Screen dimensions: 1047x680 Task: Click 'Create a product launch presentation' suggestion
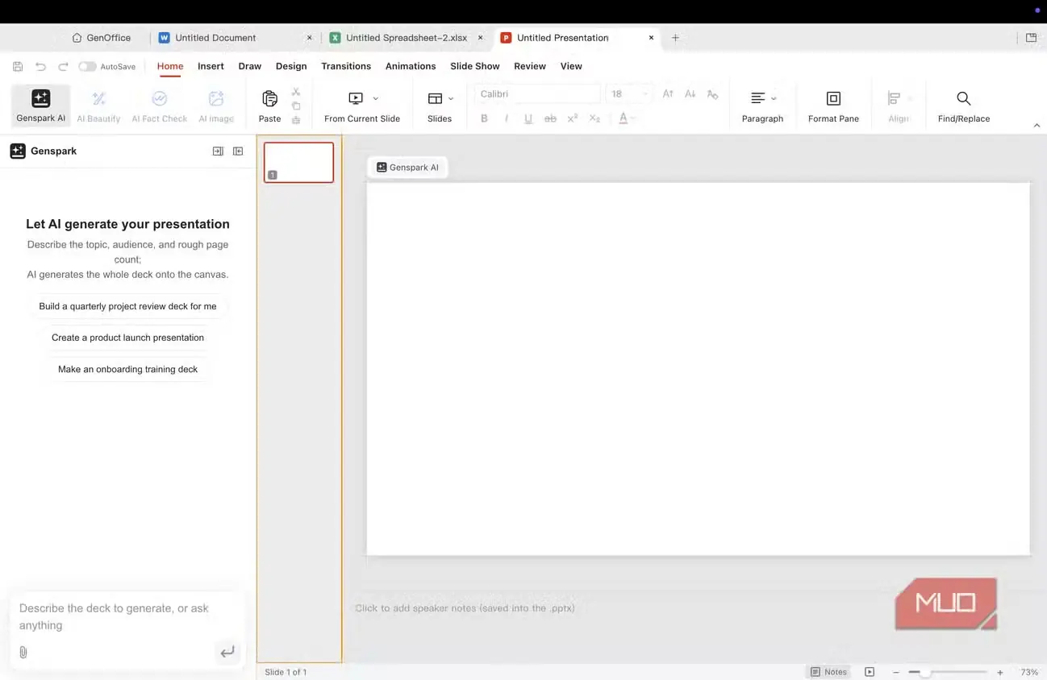(x=128, y=338)
